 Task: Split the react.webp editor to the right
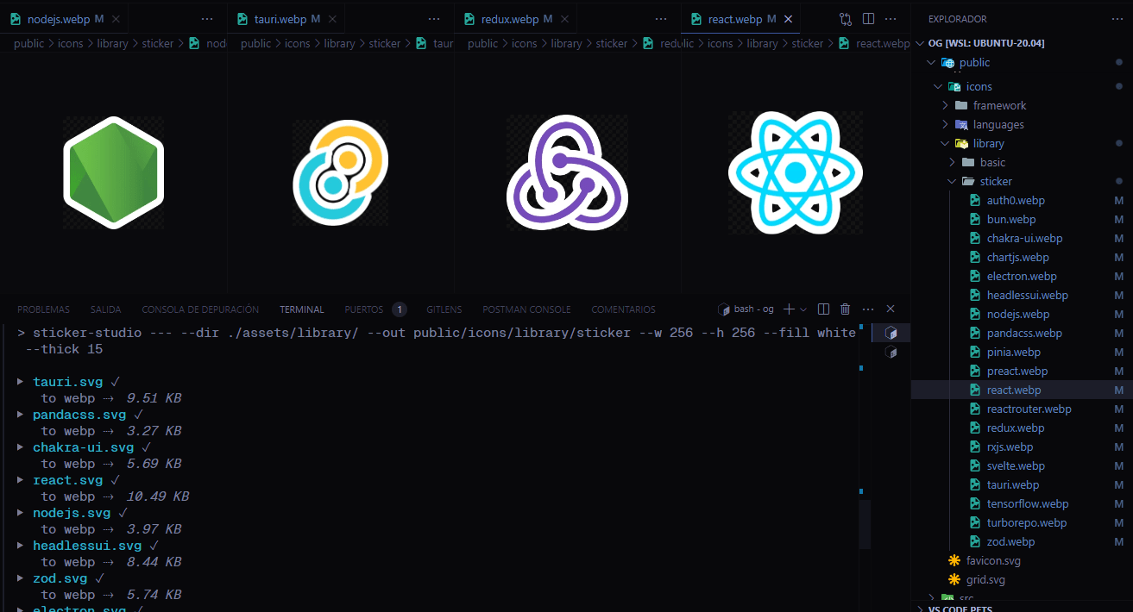pos(868,19)
